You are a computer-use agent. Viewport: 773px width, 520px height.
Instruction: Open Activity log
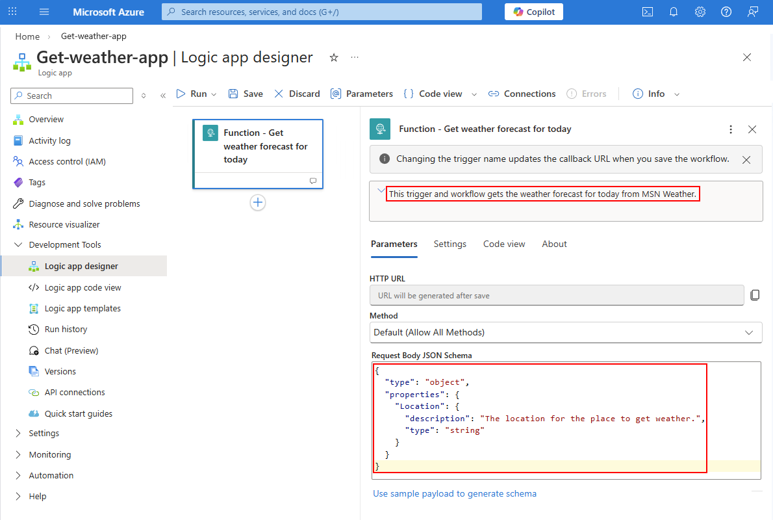pyautogui.click(x=49, y=140)
